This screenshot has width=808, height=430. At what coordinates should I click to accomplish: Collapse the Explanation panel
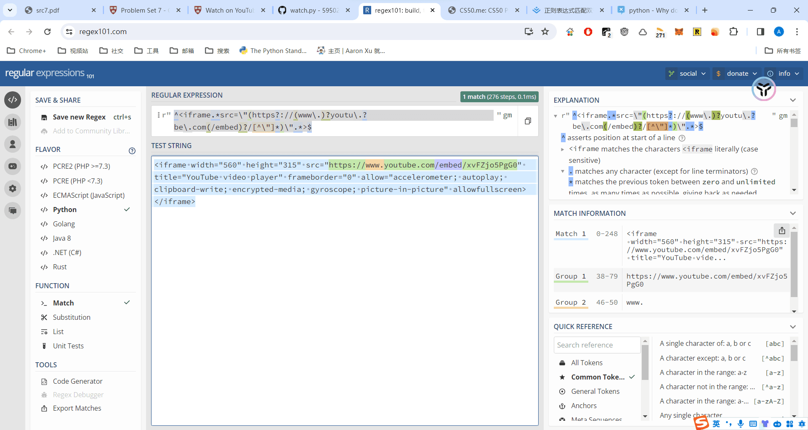(x=793, y=100)
